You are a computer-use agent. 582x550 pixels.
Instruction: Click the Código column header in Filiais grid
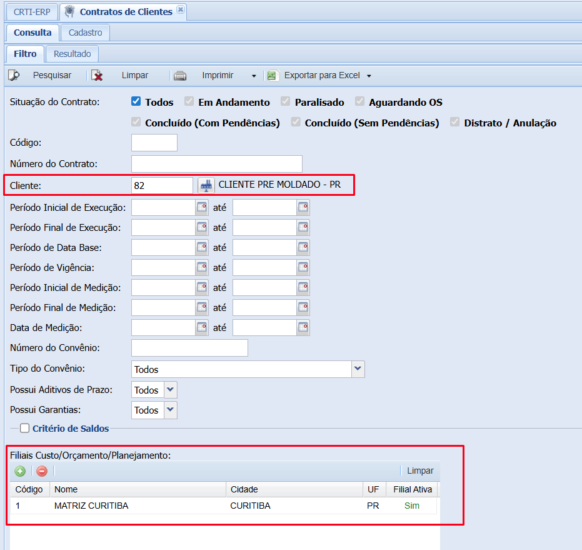point(30,489)
